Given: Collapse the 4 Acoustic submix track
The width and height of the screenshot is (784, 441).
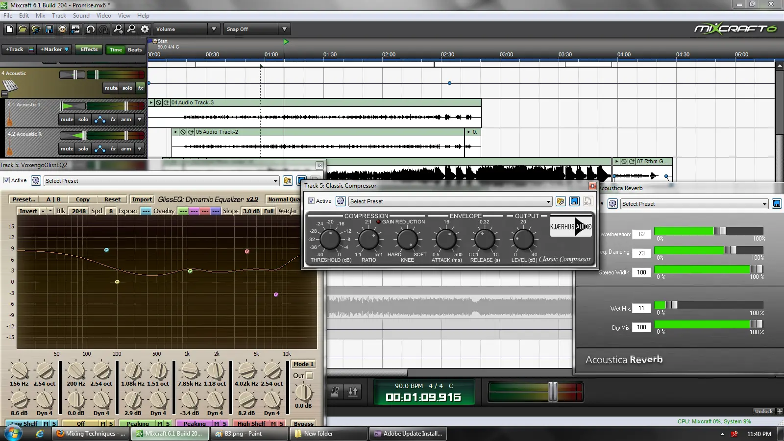Looking at the screenshot, I should tap(4, 95).
